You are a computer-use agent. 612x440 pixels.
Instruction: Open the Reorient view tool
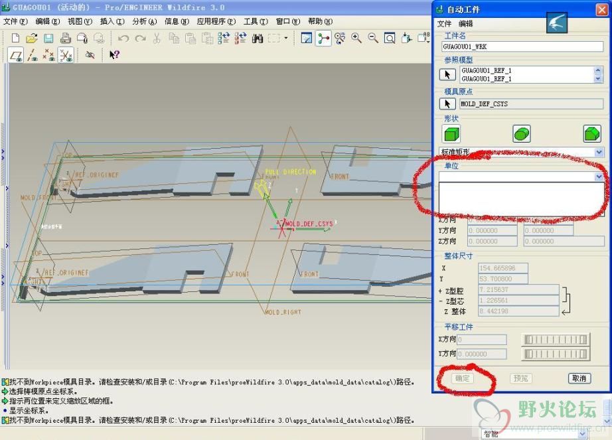(406, 38)
